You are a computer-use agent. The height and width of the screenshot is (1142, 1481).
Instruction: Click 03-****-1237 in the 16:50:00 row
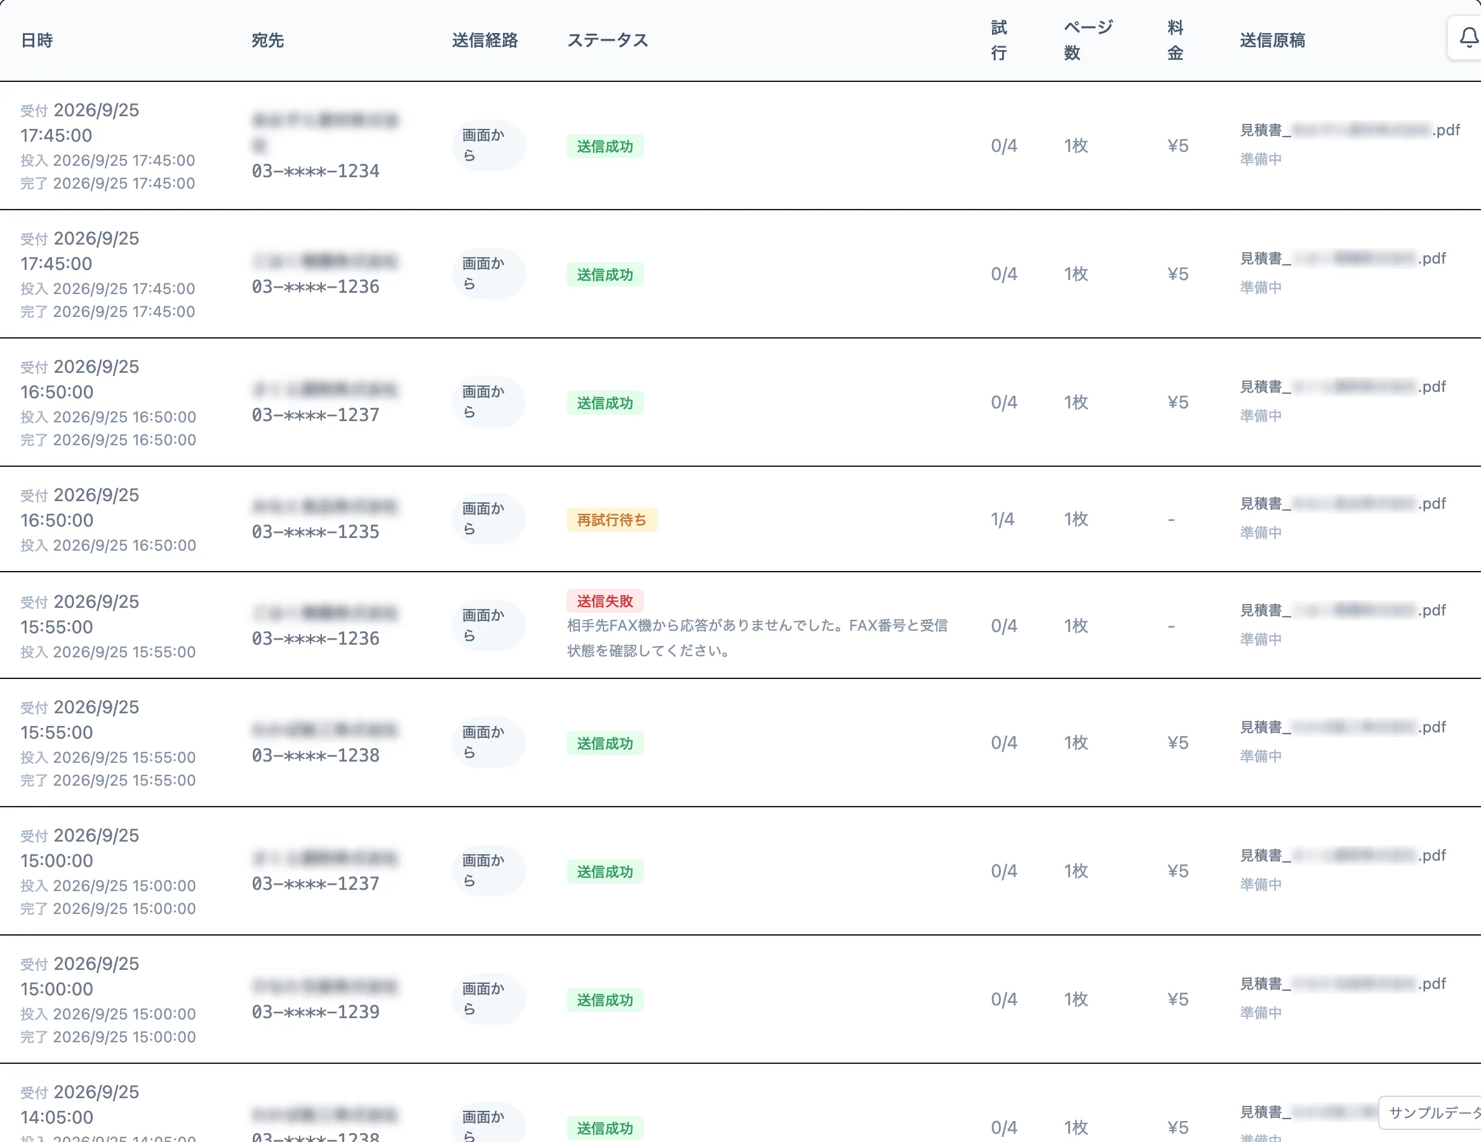coord(316,414)
